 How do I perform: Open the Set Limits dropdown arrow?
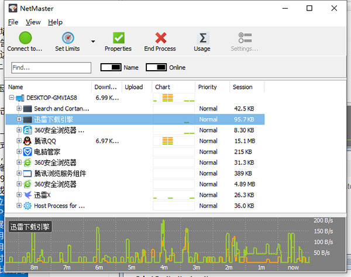coord(93,41)
